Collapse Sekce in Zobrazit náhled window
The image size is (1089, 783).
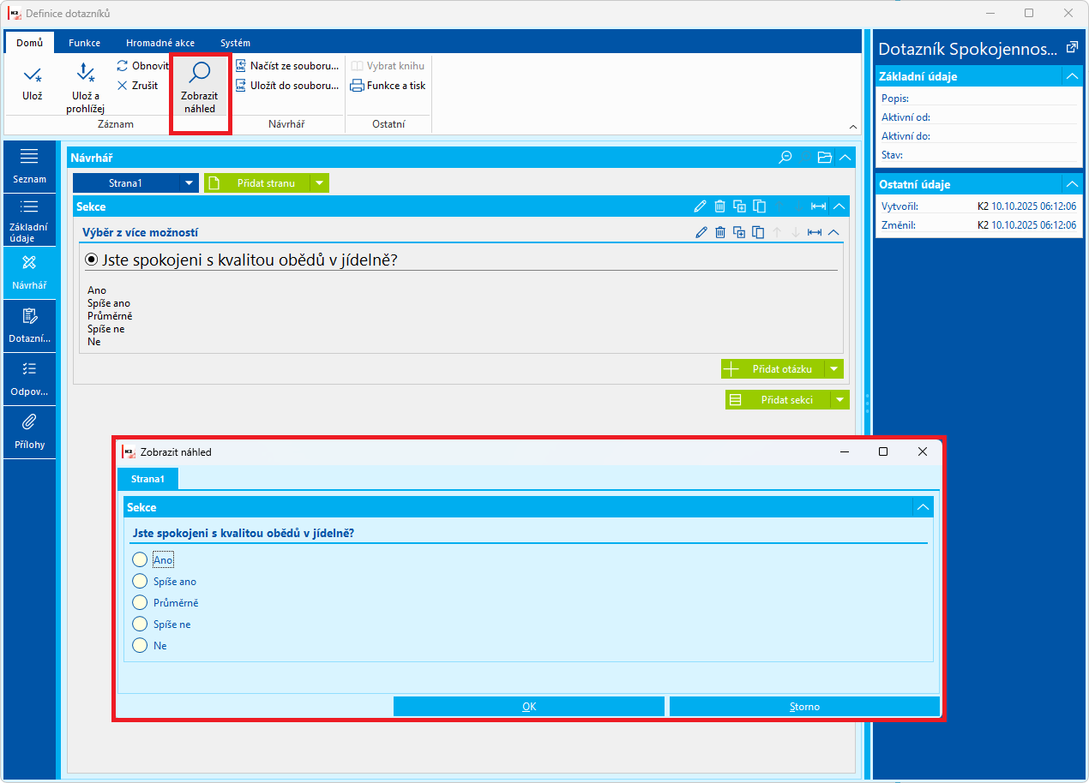(924, 507)
